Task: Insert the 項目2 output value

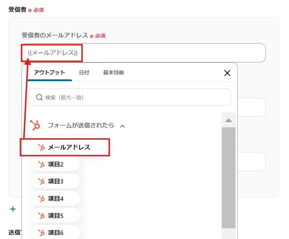Action: coord(55,165)
